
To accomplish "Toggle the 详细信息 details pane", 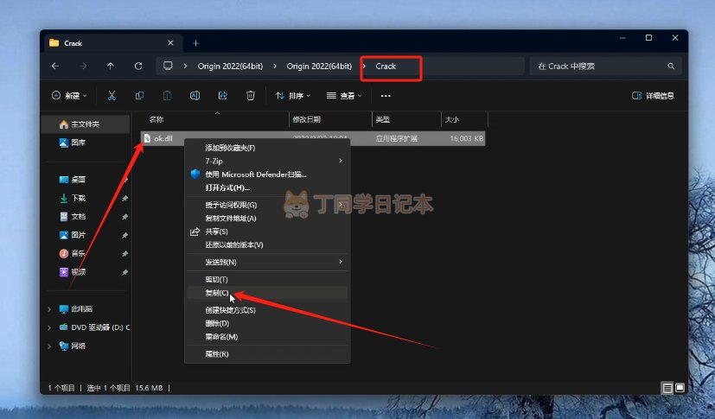I will pyautogui.click(x=653, y=96).
